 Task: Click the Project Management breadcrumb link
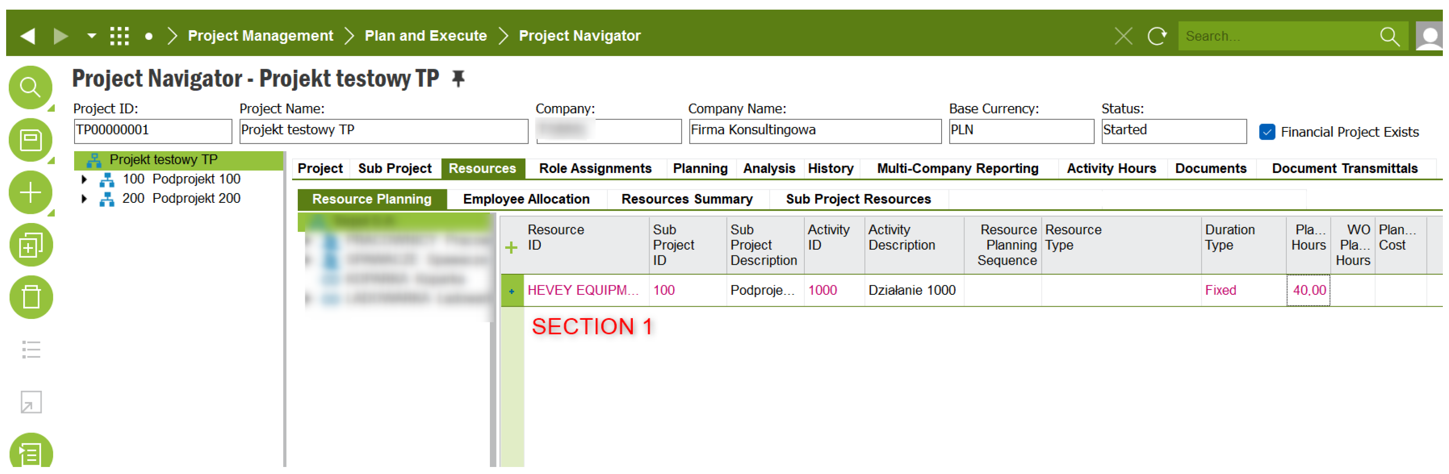pos(261,36)
